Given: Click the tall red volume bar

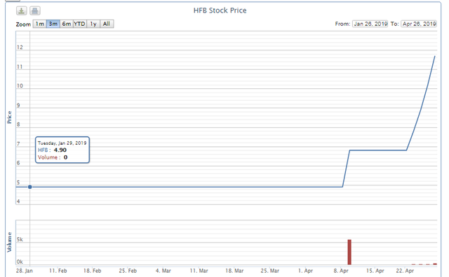Looking at the screenshot, I should coord(349,252).
